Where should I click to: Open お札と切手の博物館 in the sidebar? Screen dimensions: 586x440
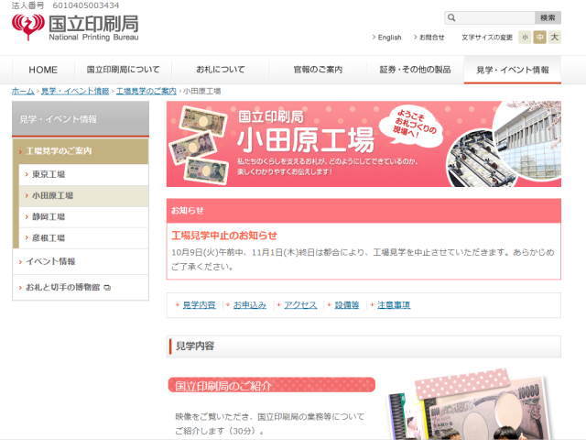81,287
